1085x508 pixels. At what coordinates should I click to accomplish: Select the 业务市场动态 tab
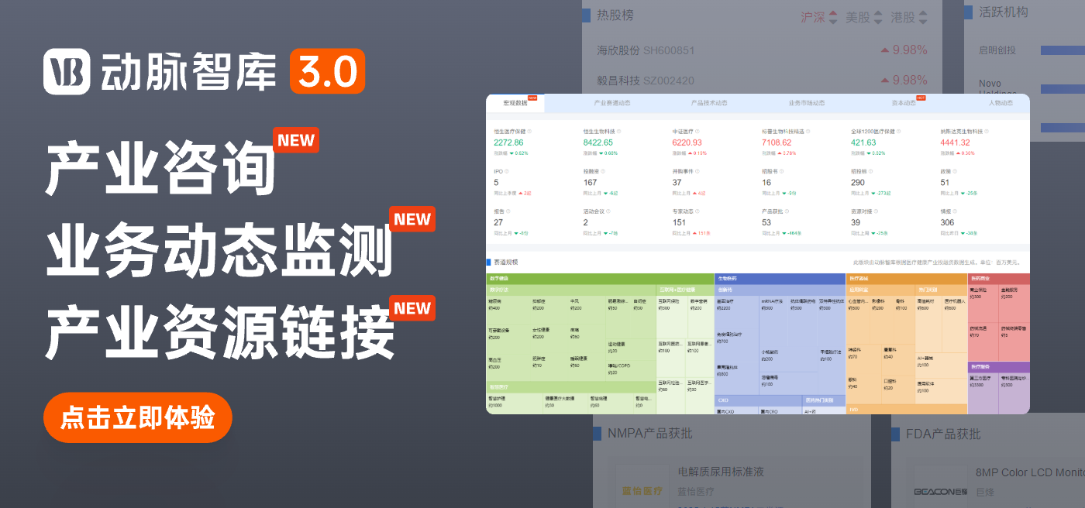806,103
